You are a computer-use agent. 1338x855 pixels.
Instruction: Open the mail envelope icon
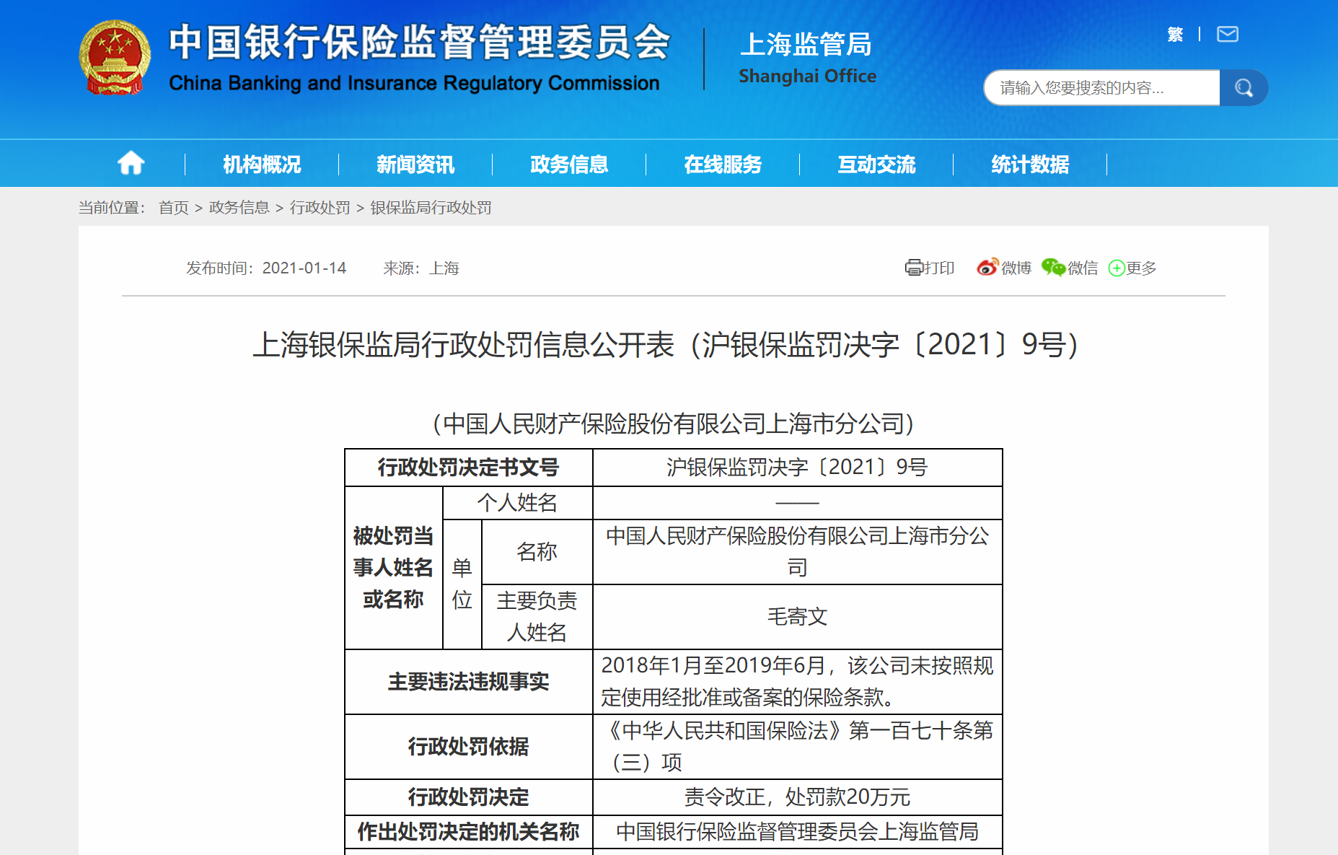click(1228, 34)
